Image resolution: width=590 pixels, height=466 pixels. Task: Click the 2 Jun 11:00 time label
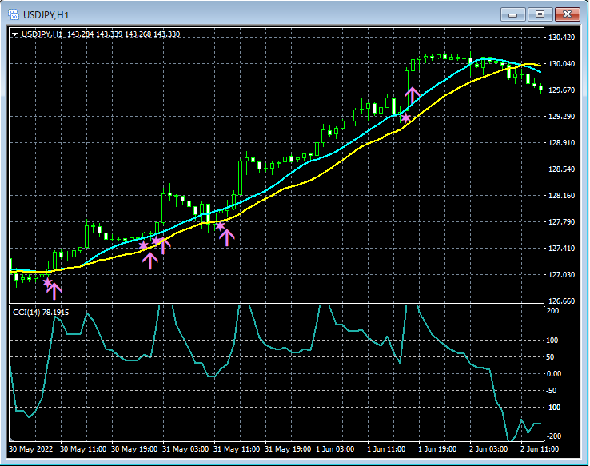(540, 449)
